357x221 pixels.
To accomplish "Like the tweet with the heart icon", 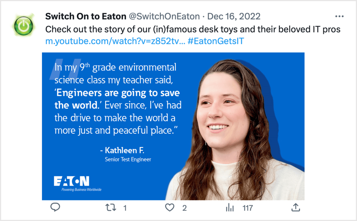I will (x=169, y=208).
